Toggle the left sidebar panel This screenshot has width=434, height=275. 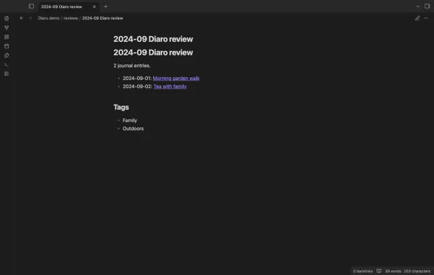(31, 6)
